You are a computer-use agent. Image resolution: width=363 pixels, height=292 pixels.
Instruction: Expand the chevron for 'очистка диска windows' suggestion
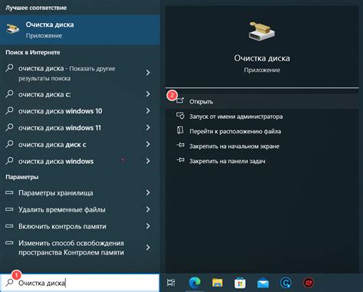point(148,161)
